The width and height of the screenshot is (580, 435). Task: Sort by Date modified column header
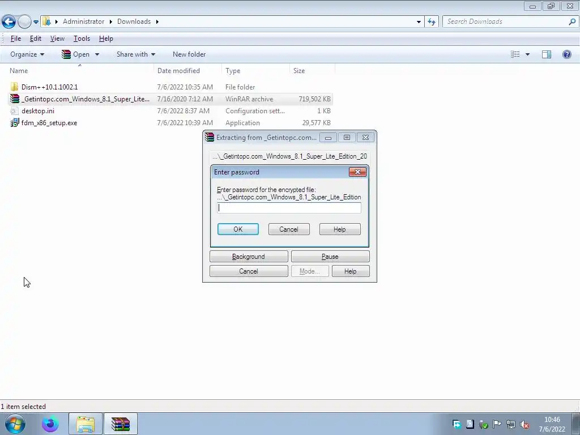click(178, 71)
